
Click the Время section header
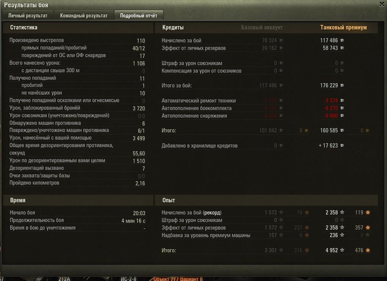click(x=18, y=200)
